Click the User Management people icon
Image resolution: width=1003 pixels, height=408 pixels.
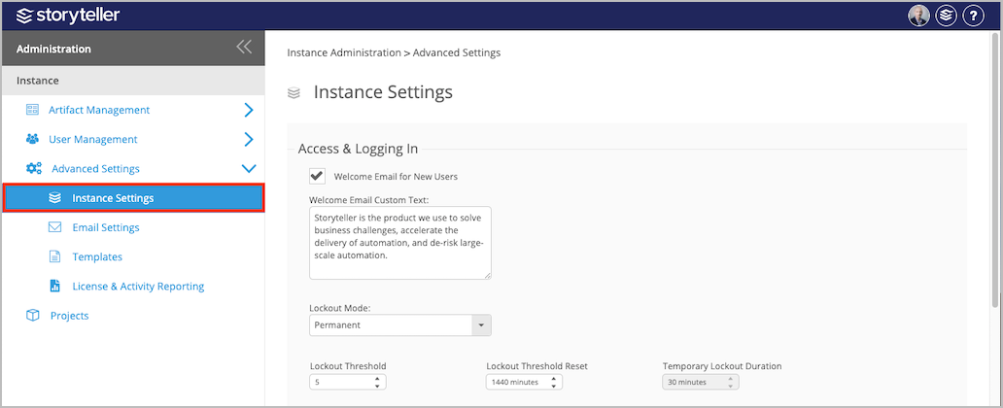pyautogui.click(x=32, y=140)
